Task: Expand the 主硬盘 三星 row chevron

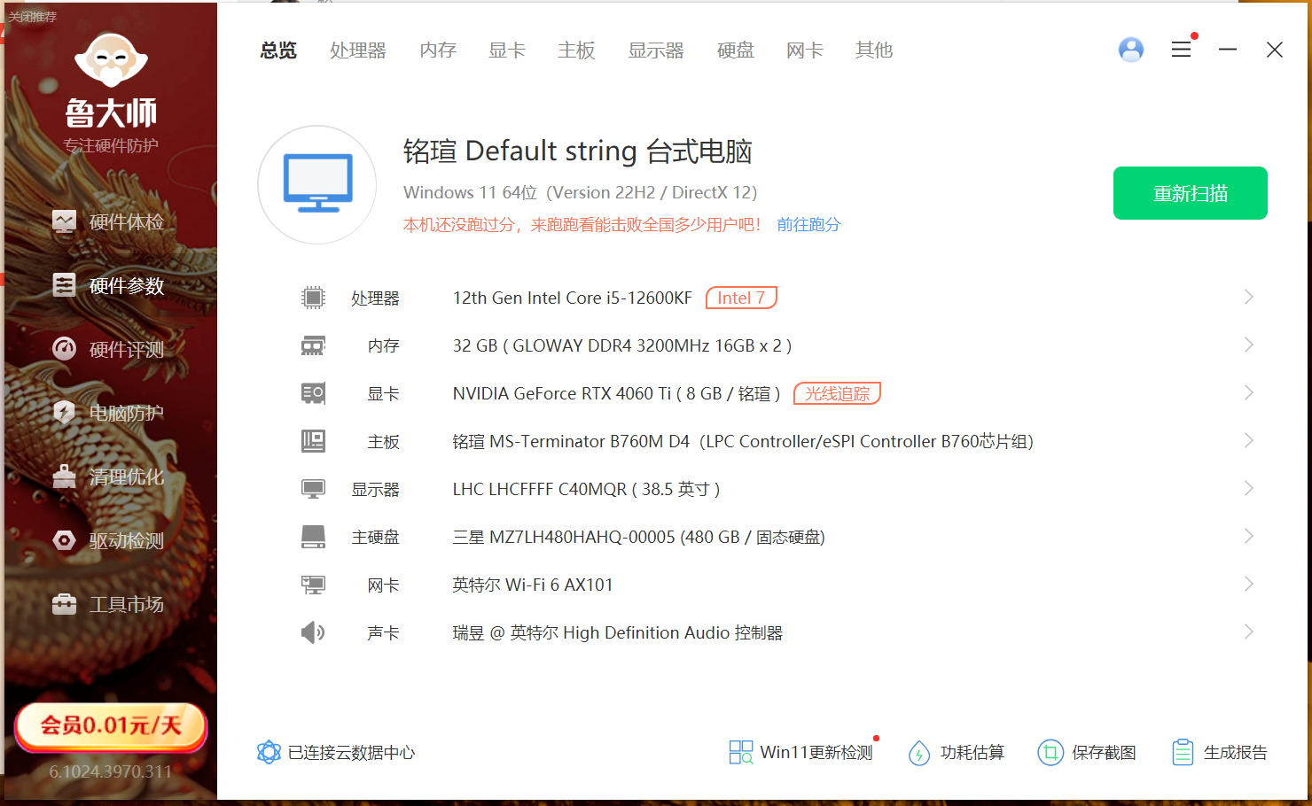Action: [1249, 536]
